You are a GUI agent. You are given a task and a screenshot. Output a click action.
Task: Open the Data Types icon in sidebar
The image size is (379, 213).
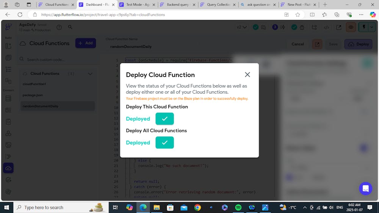(8, 110)
